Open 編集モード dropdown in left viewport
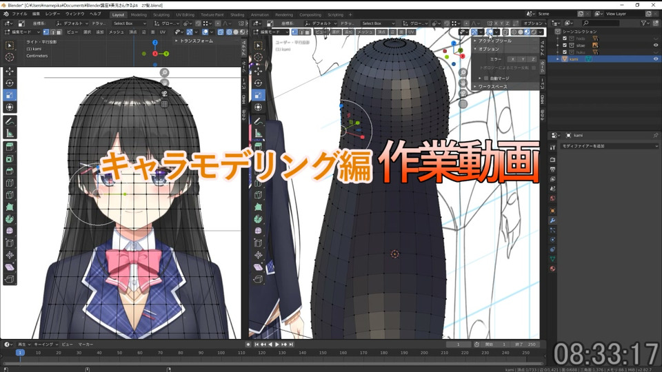The height and width of the screenshot is (372, 662). [x=22, y=32]
